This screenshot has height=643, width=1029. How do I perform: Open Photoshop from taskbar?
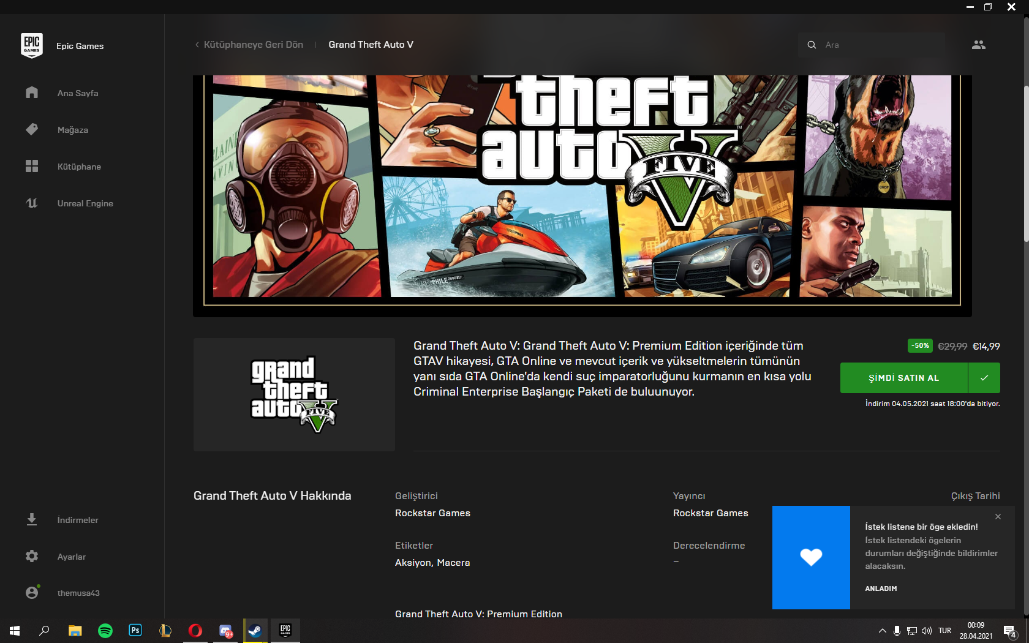tap(135, 630)
